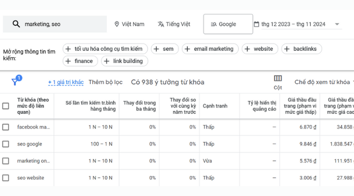Sort by Tỷ lệ hiển thị quảng cáo header
354x196 pixels.
[262, 106]
